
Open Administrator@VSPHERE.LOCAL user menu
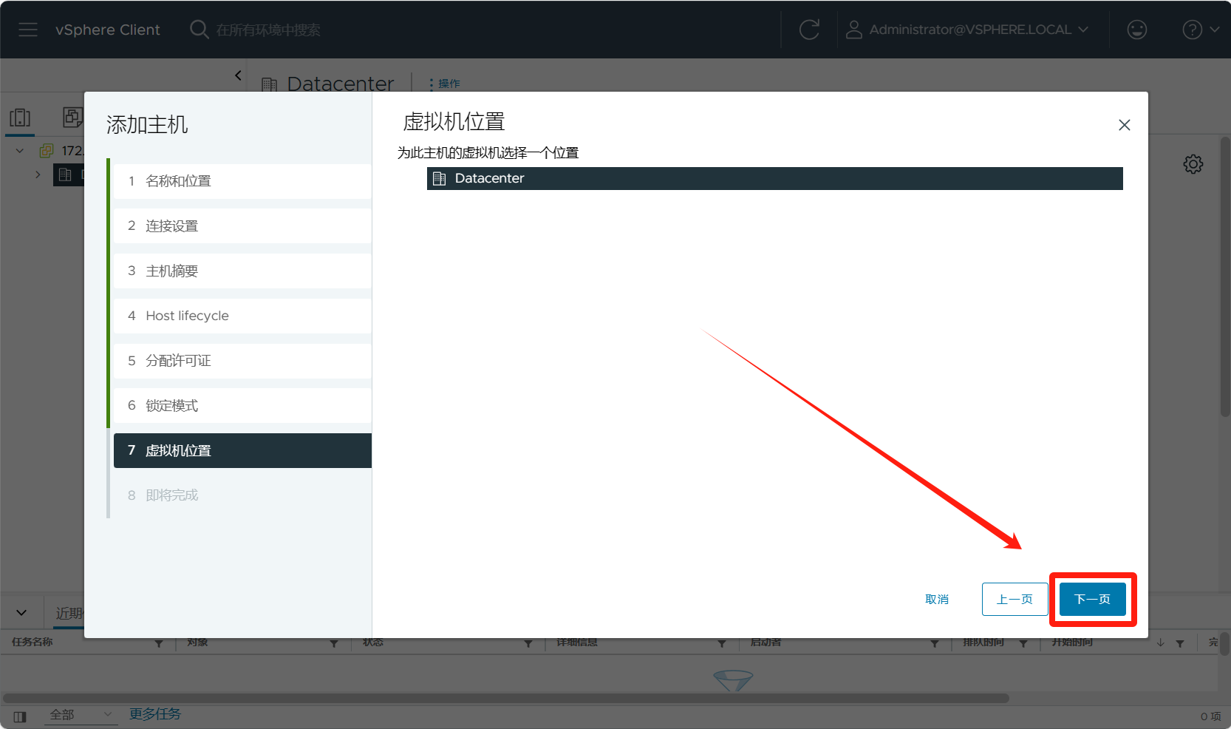coord(968,30)
